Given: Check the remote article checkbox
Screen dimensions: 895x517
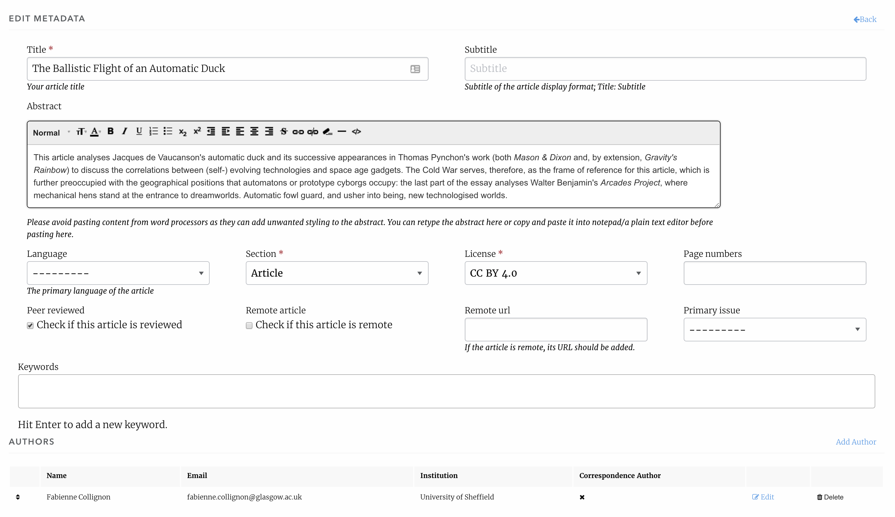Looking at the screenshot, I should pyautogui.click(x=249, y=325).
